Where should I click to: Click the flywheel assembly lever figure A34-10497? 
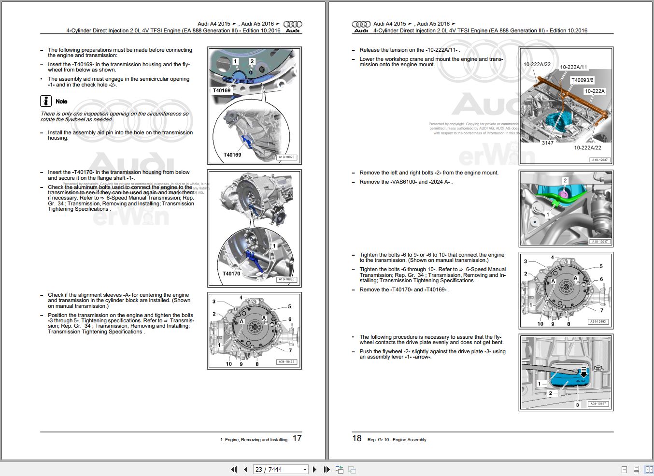pyautogui.click(x=566, y=372)
